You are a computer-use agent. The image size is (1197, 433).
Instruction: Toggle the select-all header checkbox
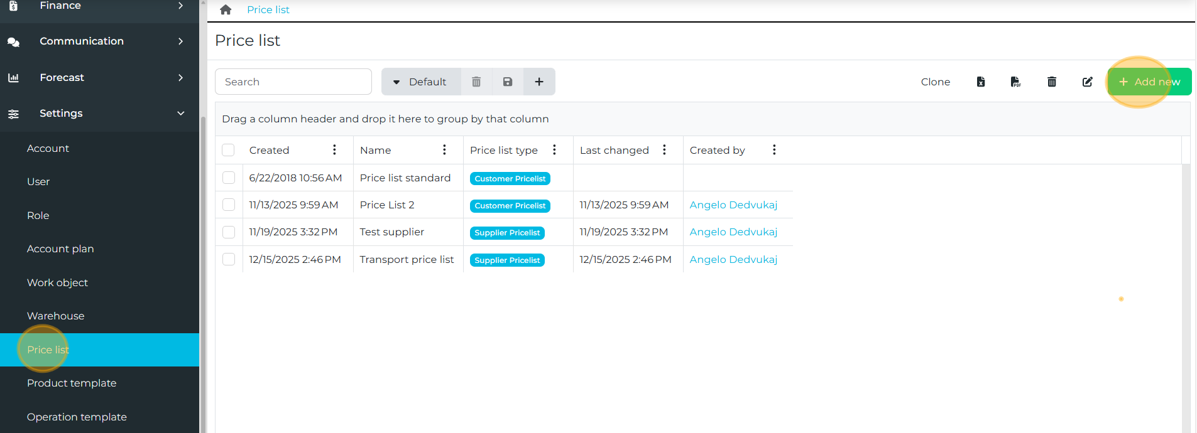click(229, 150)
